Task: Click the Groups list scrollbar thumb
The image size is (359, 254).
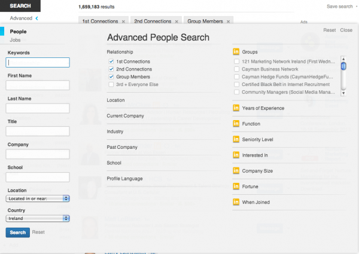Action: click(343, 66)
